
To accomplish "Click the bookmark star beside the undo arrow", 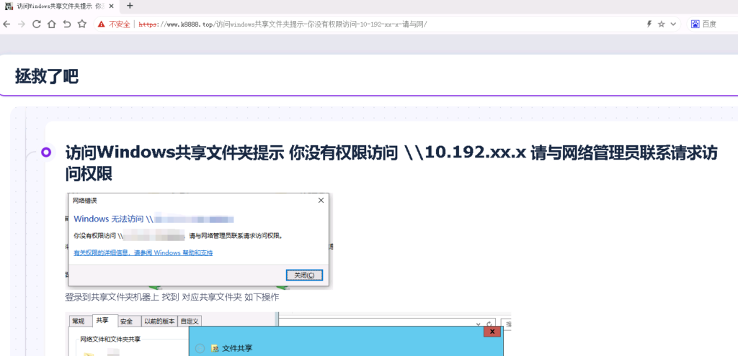I will 82,24.
